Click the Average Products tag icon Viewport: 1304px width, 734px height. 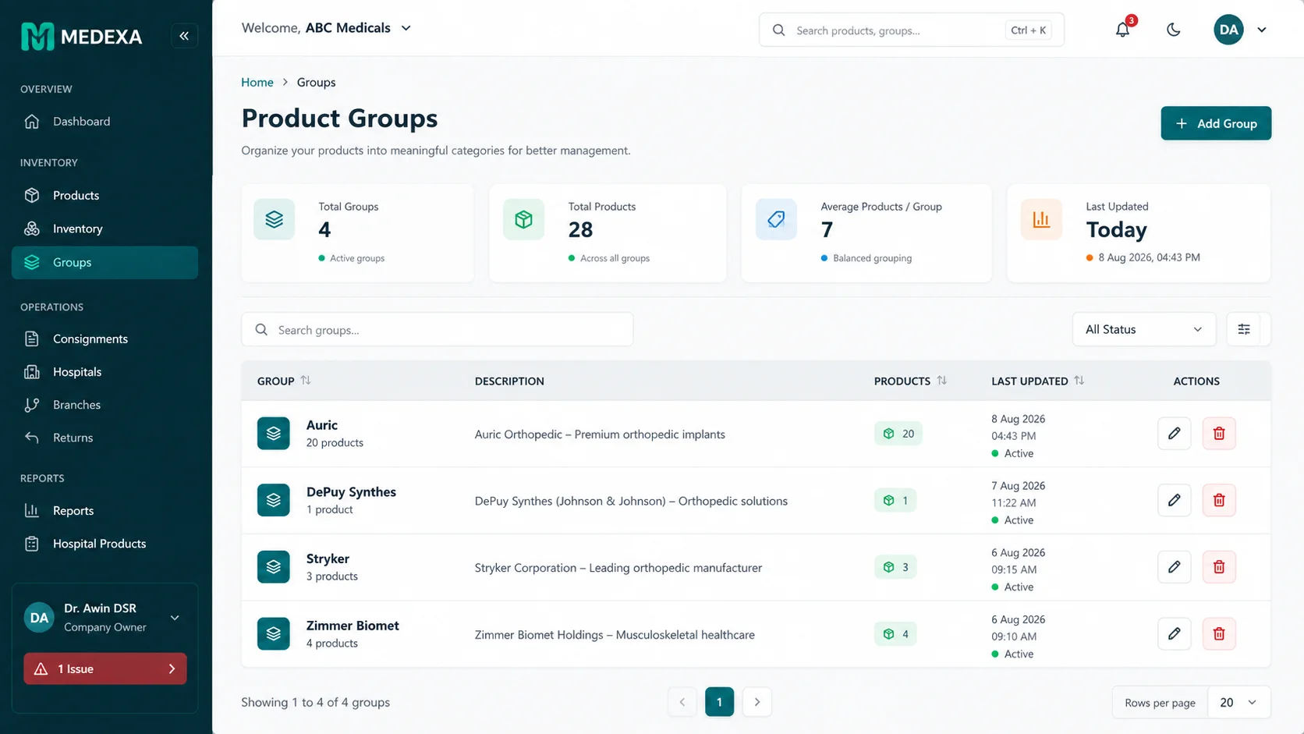tap(776, 219)
